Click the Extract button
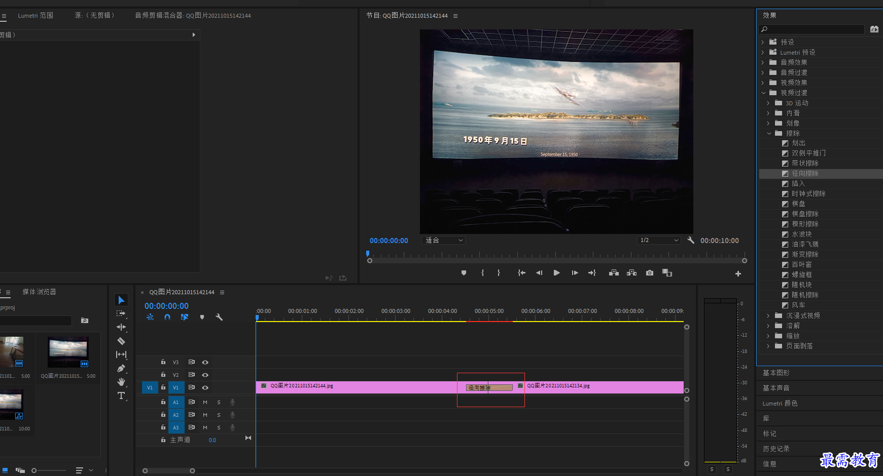883x476 pixels. click(631, 273)
